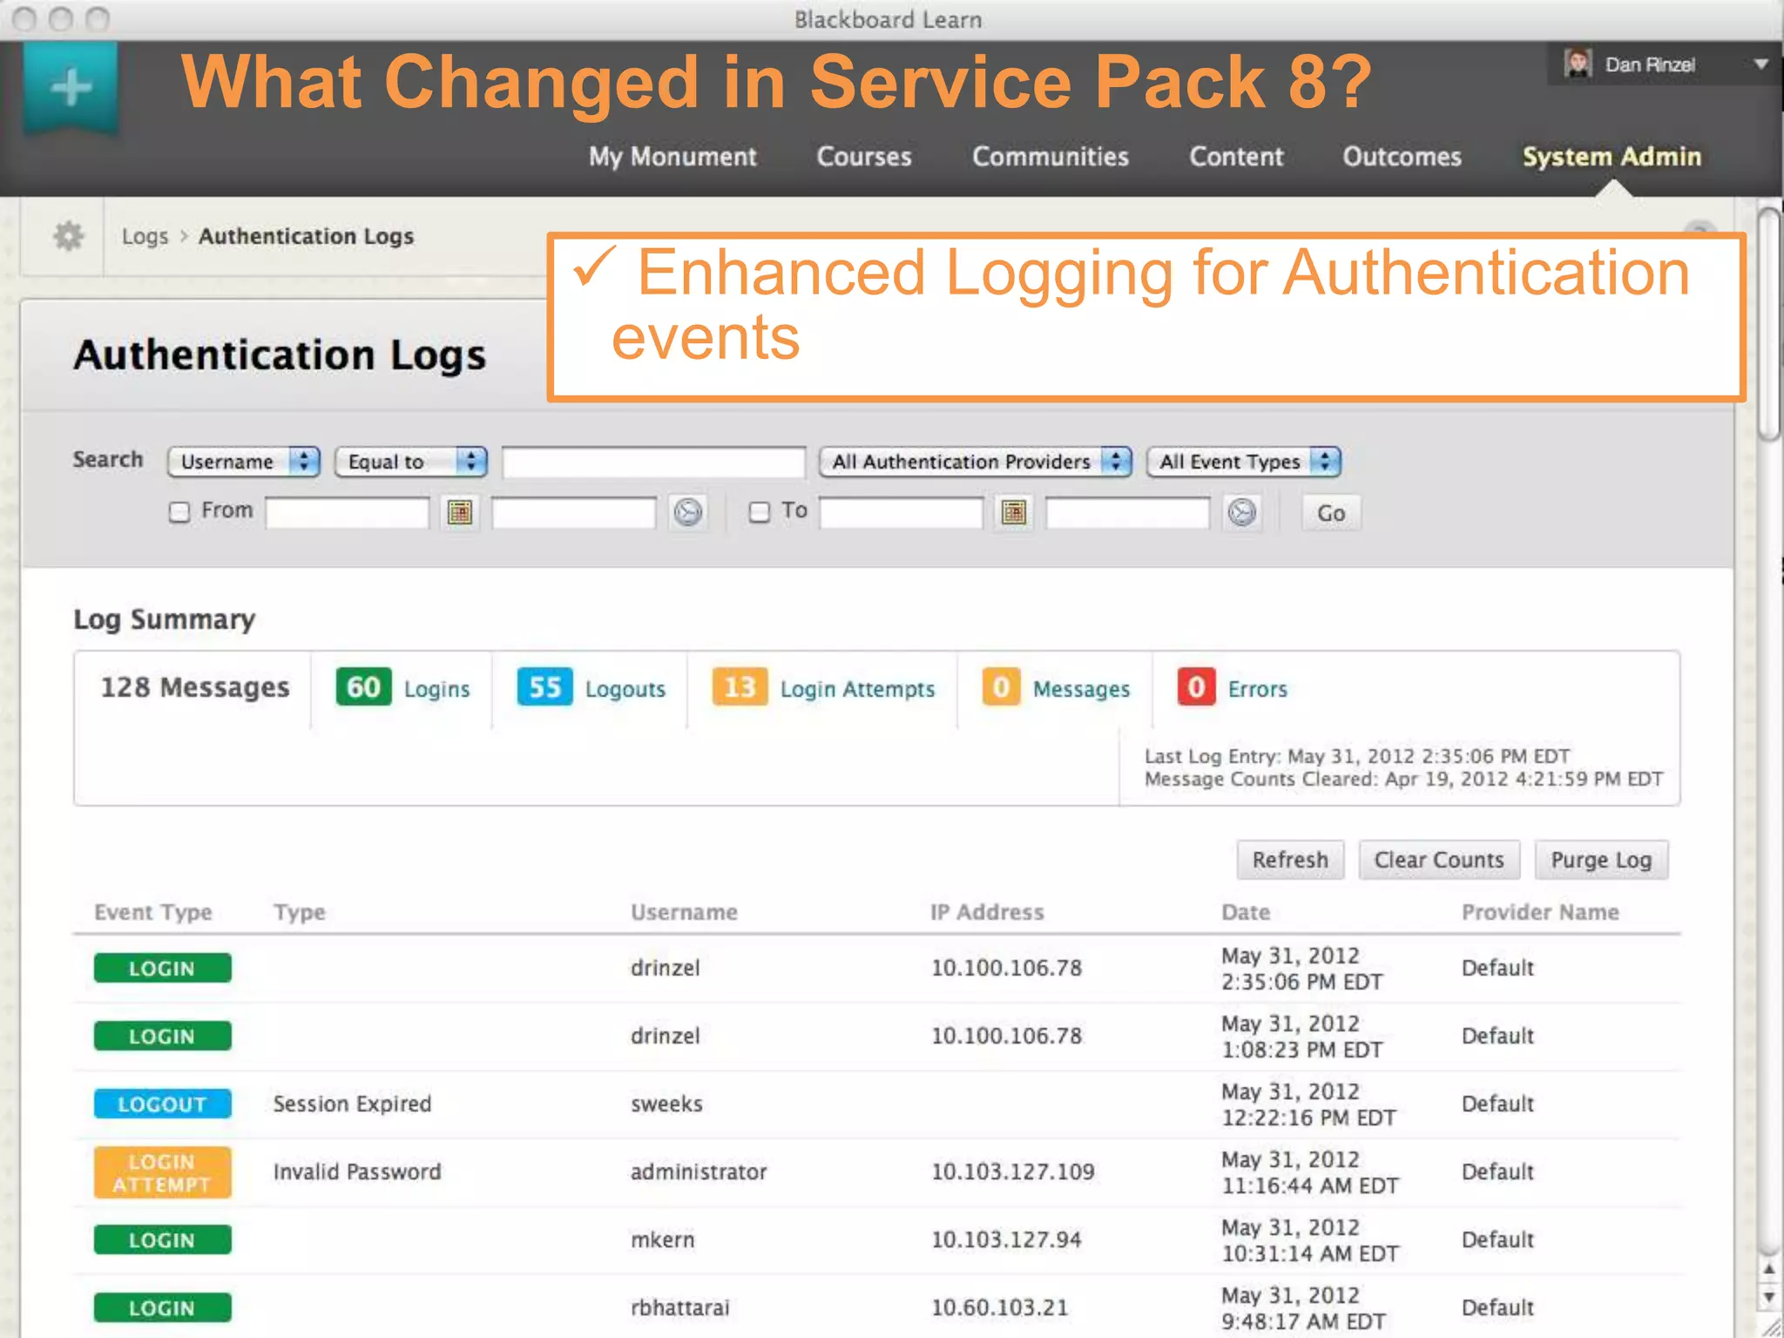Open the To date calendar picker
The image size is (1784, 1338).
1014,512
